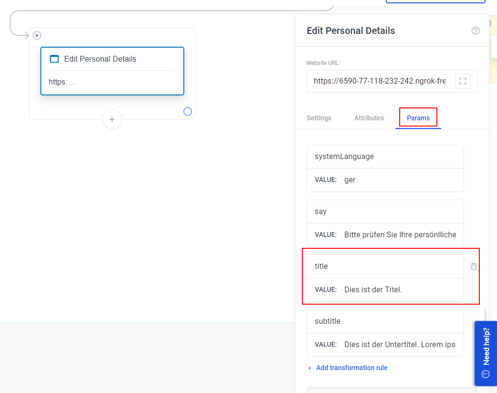Click the 'Dies ist der Titel.' value
Viewport: 497px width, 393px height.
coord(385,290)
